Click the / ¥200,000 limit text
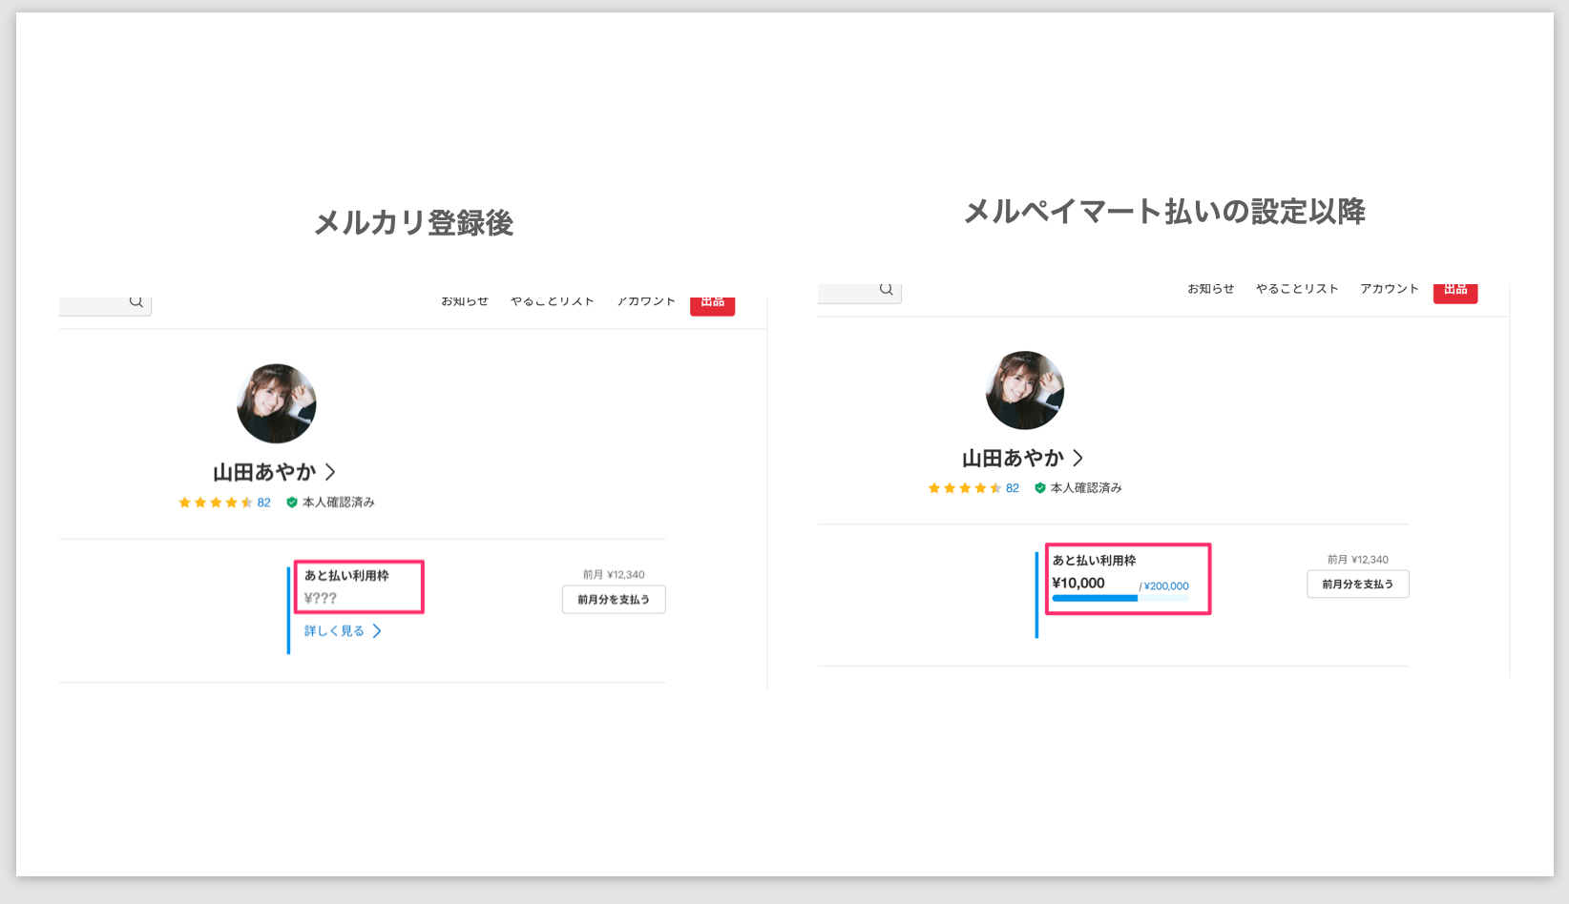The height and width of the screenshot is (904, 1569). tap(1164, 586)
